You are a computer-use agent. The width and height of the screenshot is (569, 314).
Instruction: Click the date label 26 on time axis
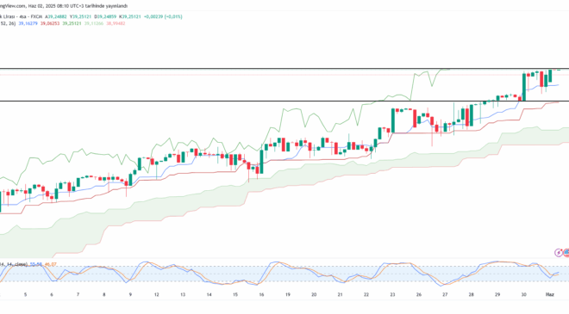pyautogui.click(x=419, y=295)
